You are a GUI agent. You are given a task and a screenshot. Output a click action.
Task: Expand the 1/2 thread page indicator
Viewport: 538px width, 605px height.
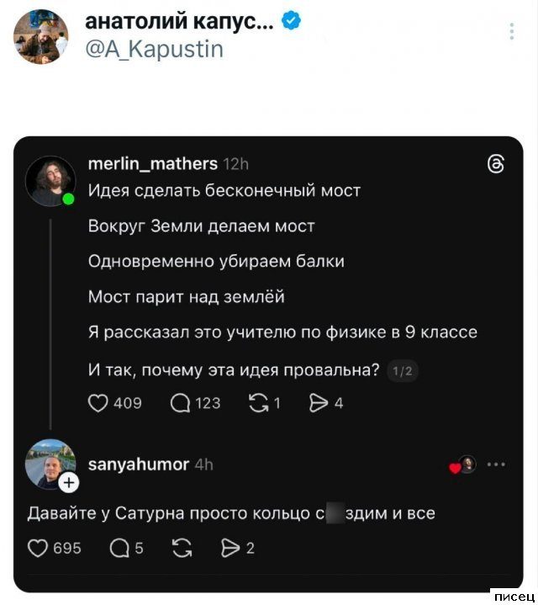point(403,371)
